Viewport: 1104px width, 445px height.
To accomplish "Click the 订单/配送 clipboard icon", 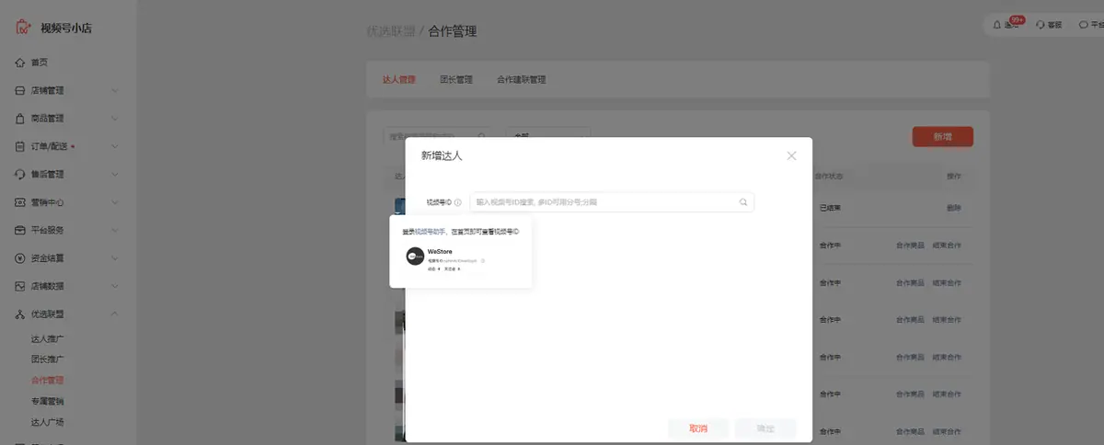I will pos(20,146).
